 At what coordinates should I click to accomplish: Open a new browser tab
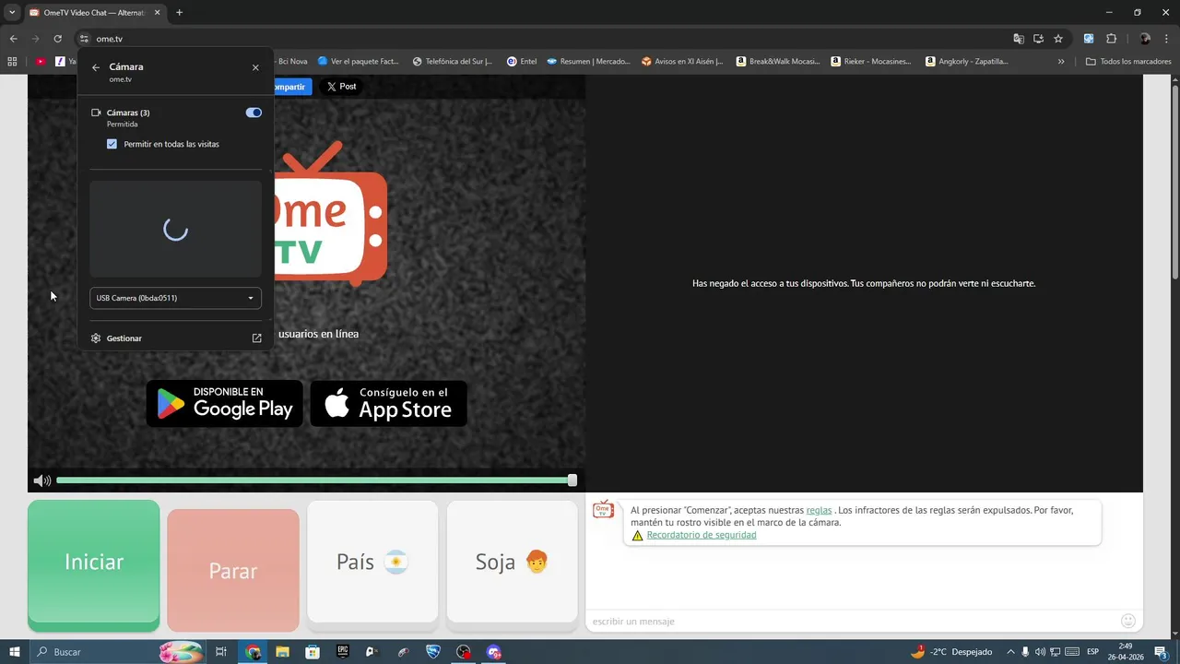click(179, 13)
